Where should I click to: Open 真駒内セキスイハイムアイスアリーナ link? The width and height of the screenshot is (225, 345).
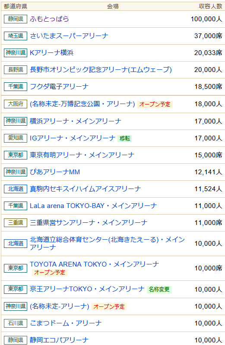[86, 189]
